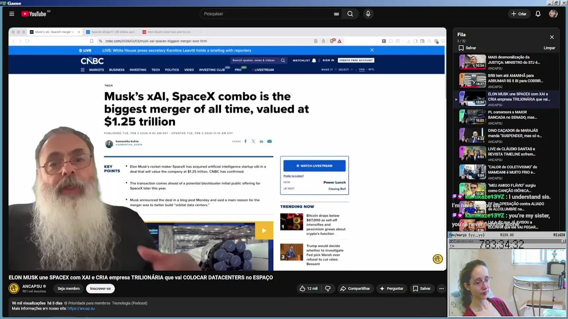In video, click the CNBC logo
The width and height of the screenshot is (568, 319).
click(x=92, y=61)
